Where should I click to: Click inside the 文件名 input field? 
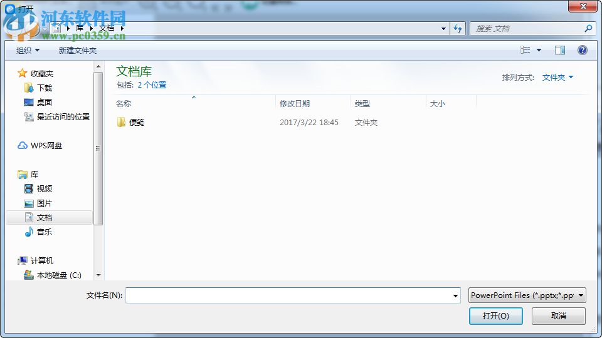pos(288,295)
